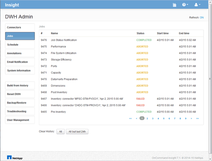
Task: Click the Reset DWH option
Action: pyautogui.click(x=20, y=94)
